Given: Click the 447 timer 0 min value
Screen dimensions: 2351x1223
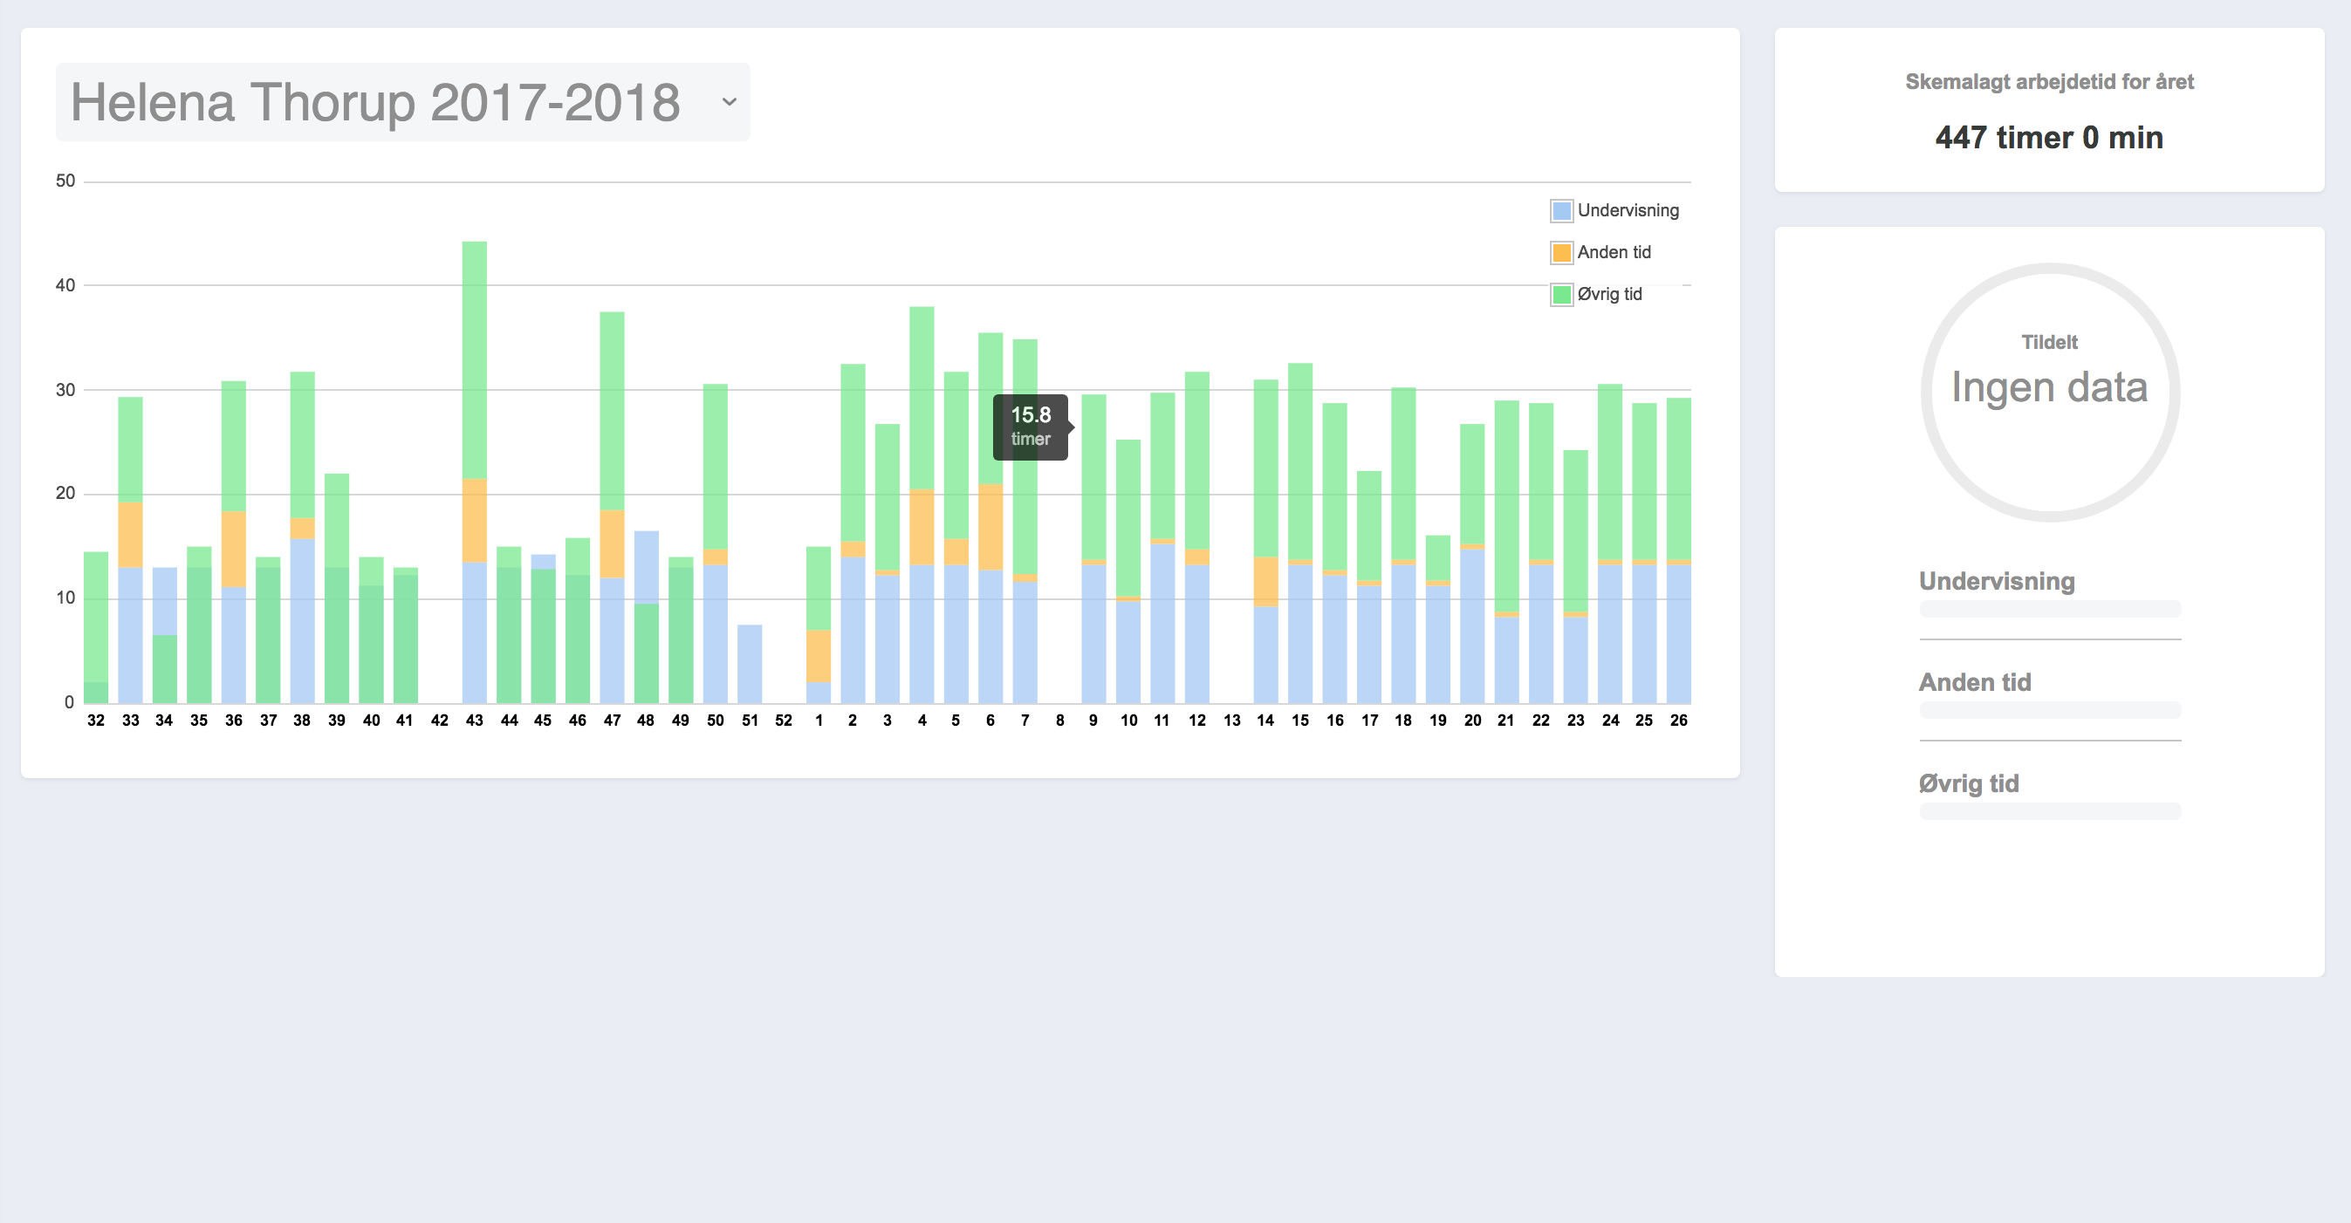Looking at the screenshot, I should coord(2049,138).
